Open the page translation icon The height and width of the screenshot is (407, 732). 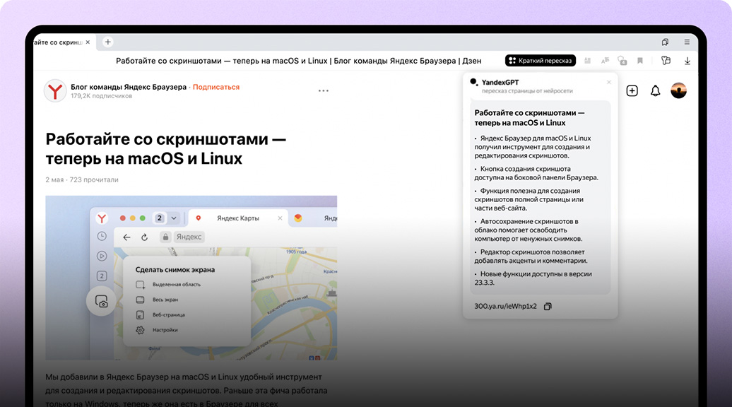[605, 61]
